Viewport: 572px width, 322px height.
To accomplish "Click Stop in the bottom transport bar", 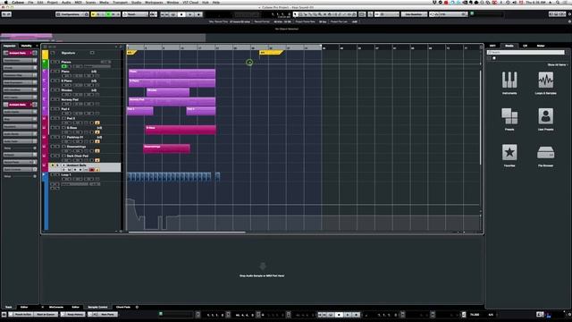I will coord(339,315).
